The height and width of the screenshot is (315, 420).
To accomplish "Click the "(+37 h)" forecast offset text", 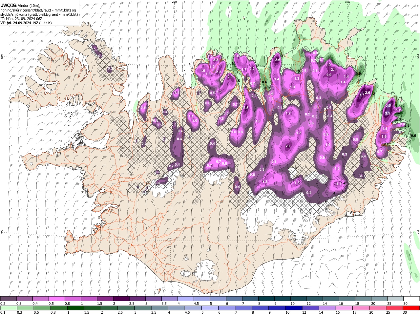I will [x=45, y=23].
